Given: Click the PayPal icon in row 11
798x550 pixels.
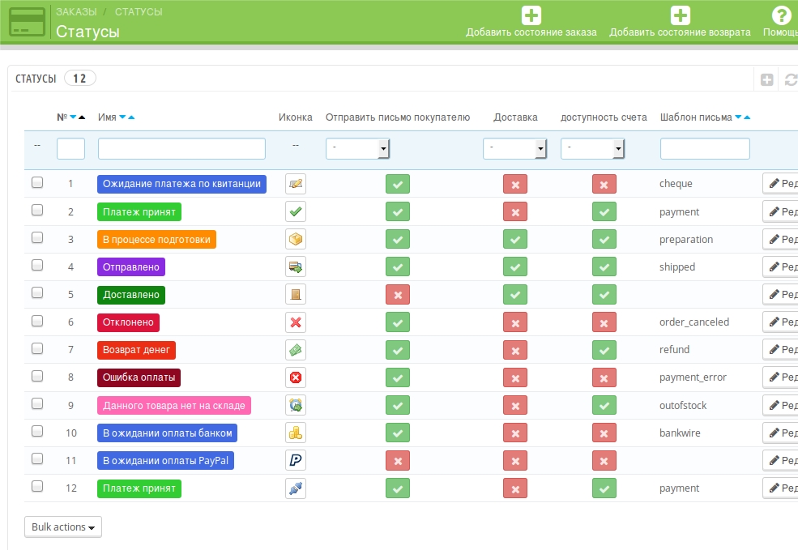Looking at the screenshot, I should tap(296, 460).
